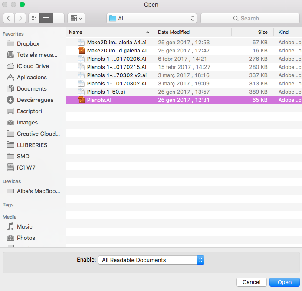The height and width of the screenshot is (291, 302).
Task: Click the iCloud Drive cloud icon
Action: click(x=10, y=66)
